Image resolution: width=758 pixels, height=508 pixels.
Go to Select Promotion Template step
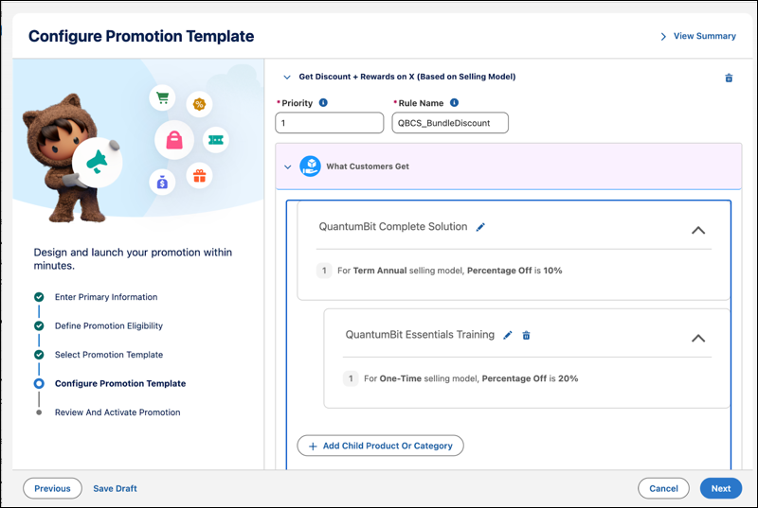[x=109, y=355]
